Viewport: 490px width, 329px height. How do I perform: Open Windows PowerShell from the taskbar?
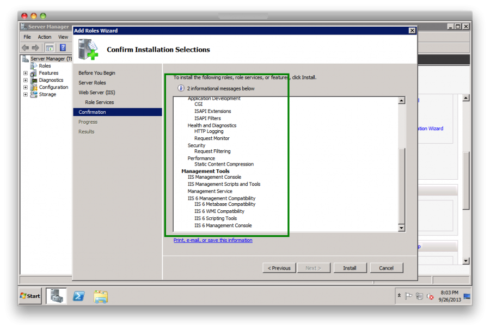79,296
